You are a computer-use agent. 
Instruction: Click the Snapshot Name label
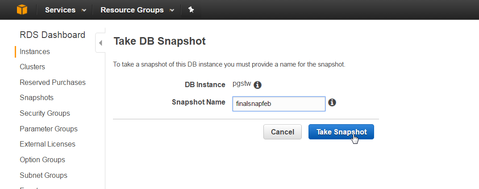(199, 102)
